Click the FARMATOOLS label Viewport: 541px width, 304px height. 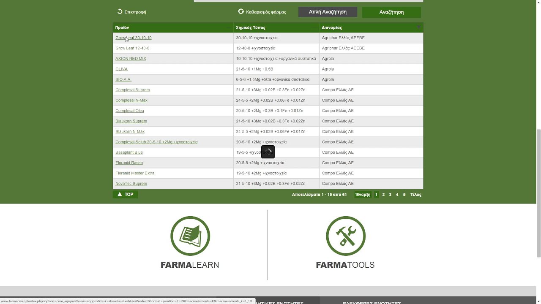[x=345, y=265]
